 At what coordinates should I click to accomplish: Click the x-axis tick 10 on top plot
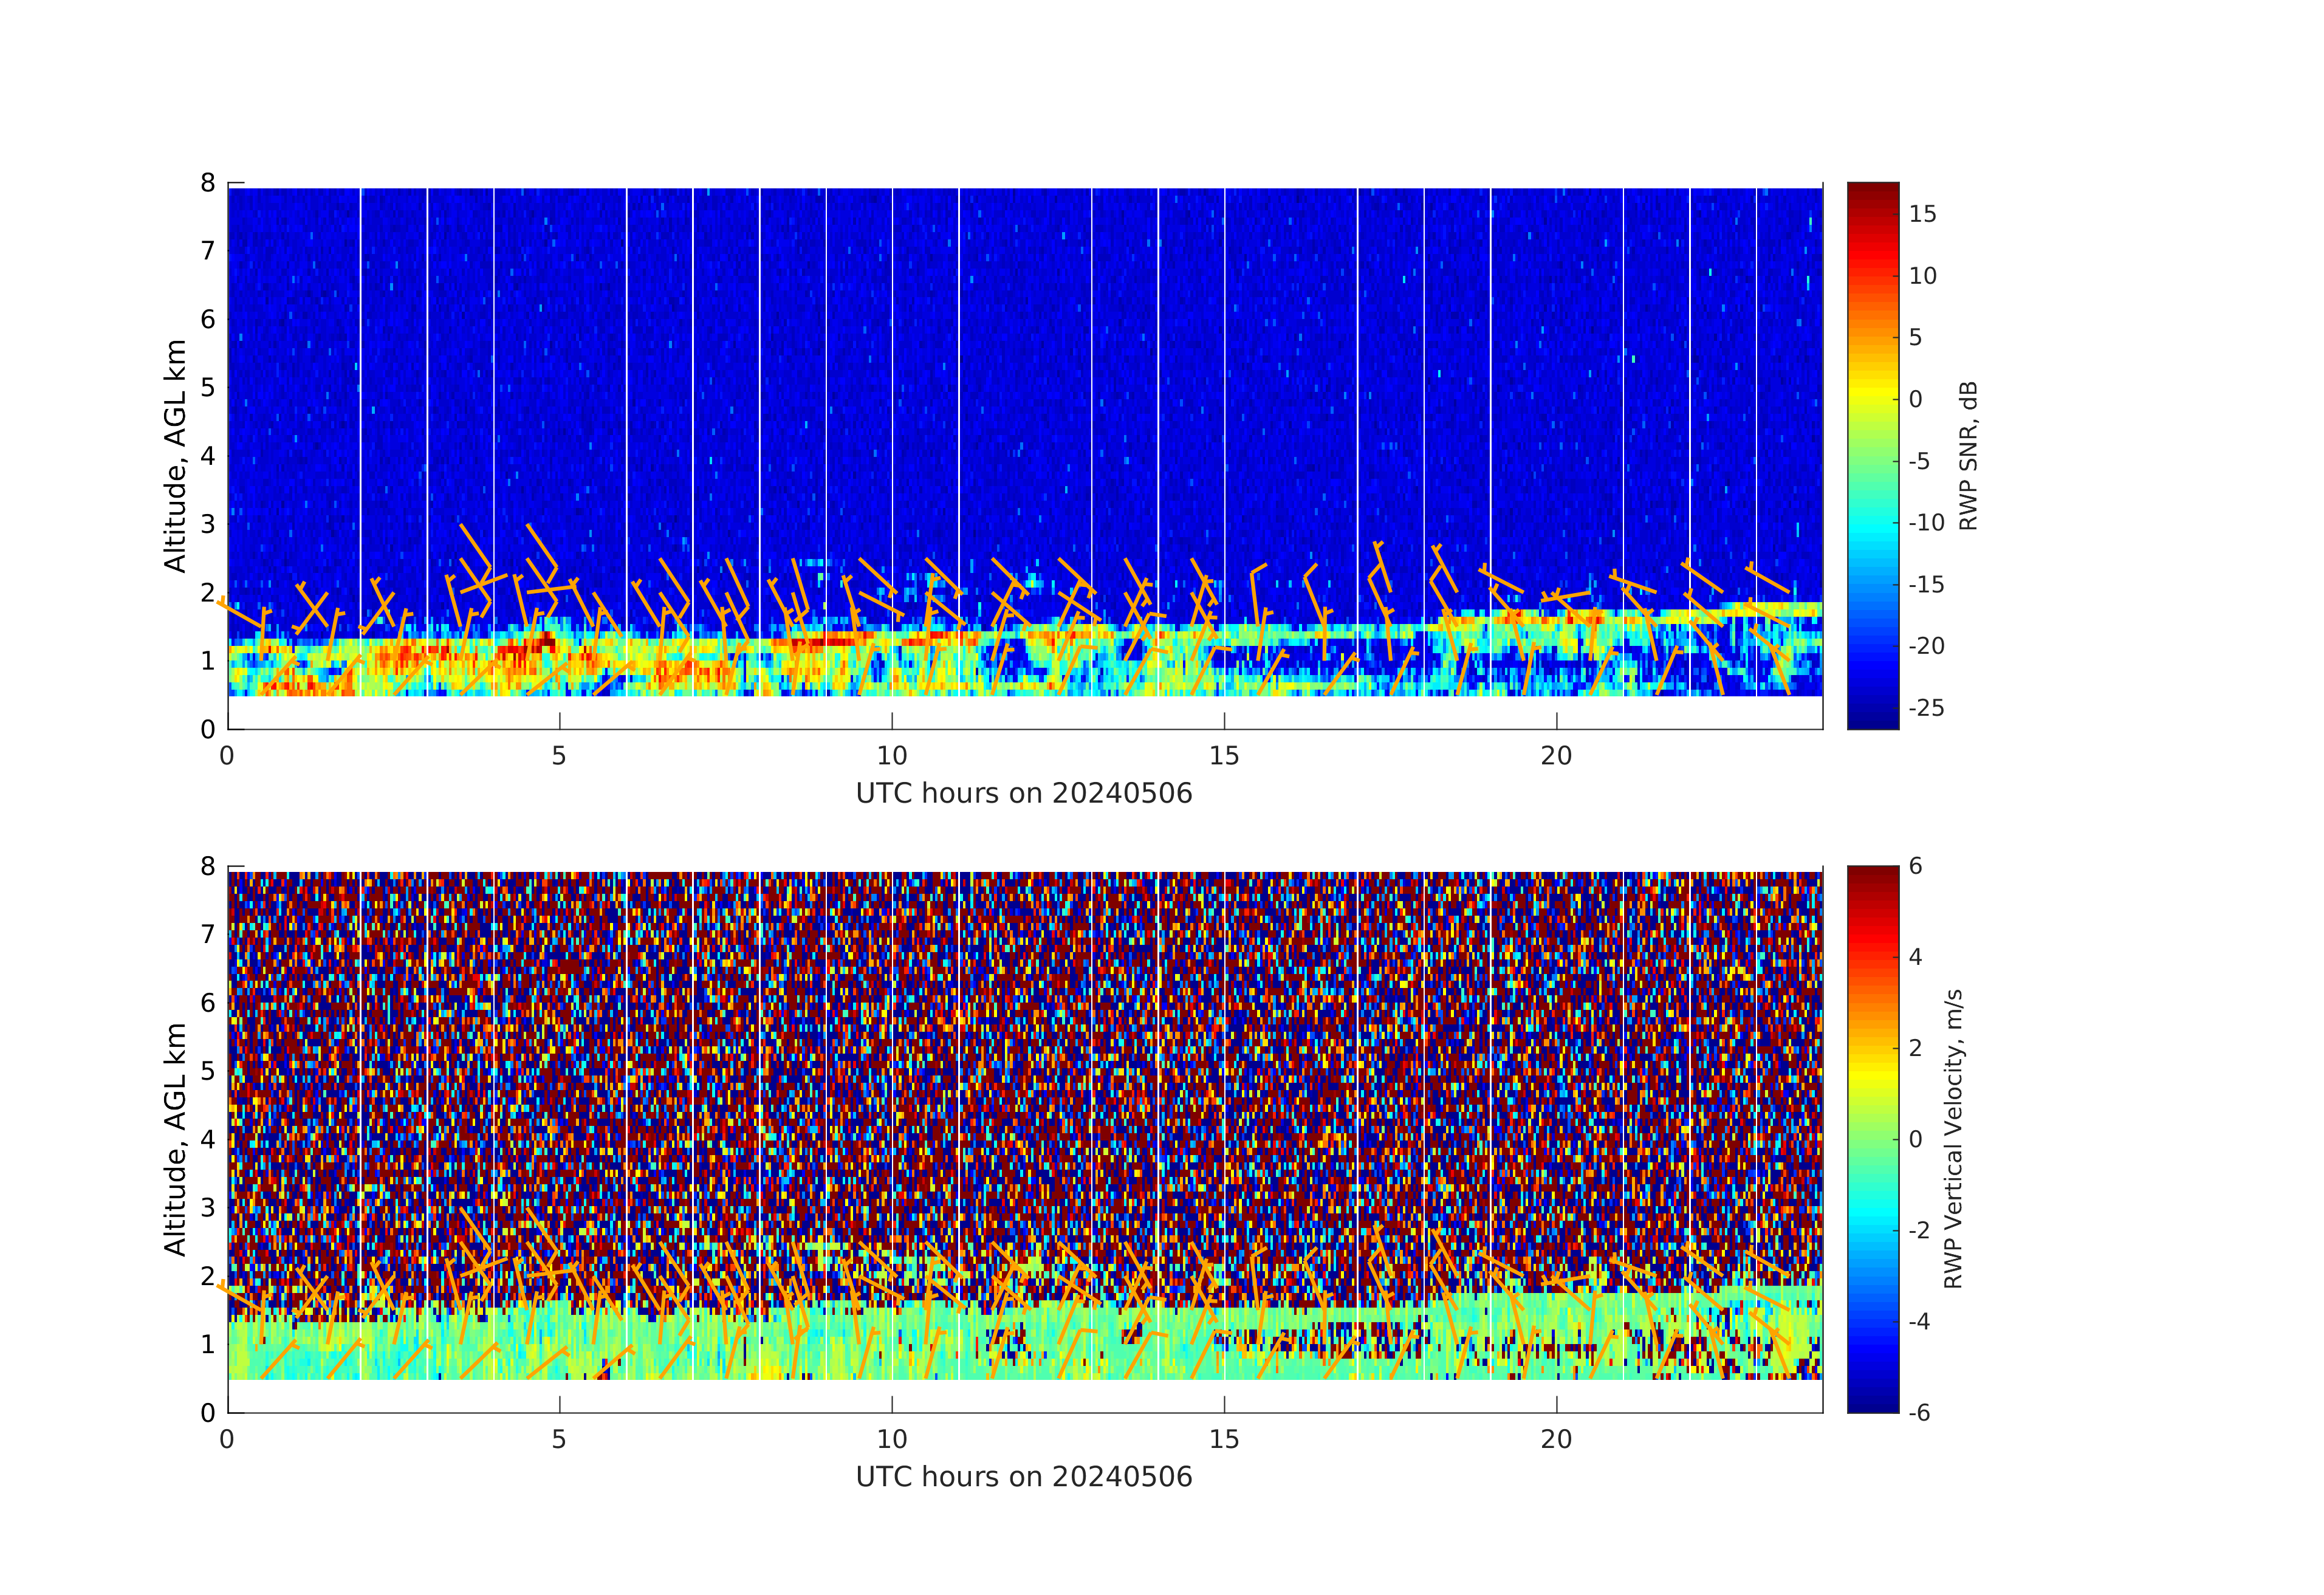coord(891,756)
